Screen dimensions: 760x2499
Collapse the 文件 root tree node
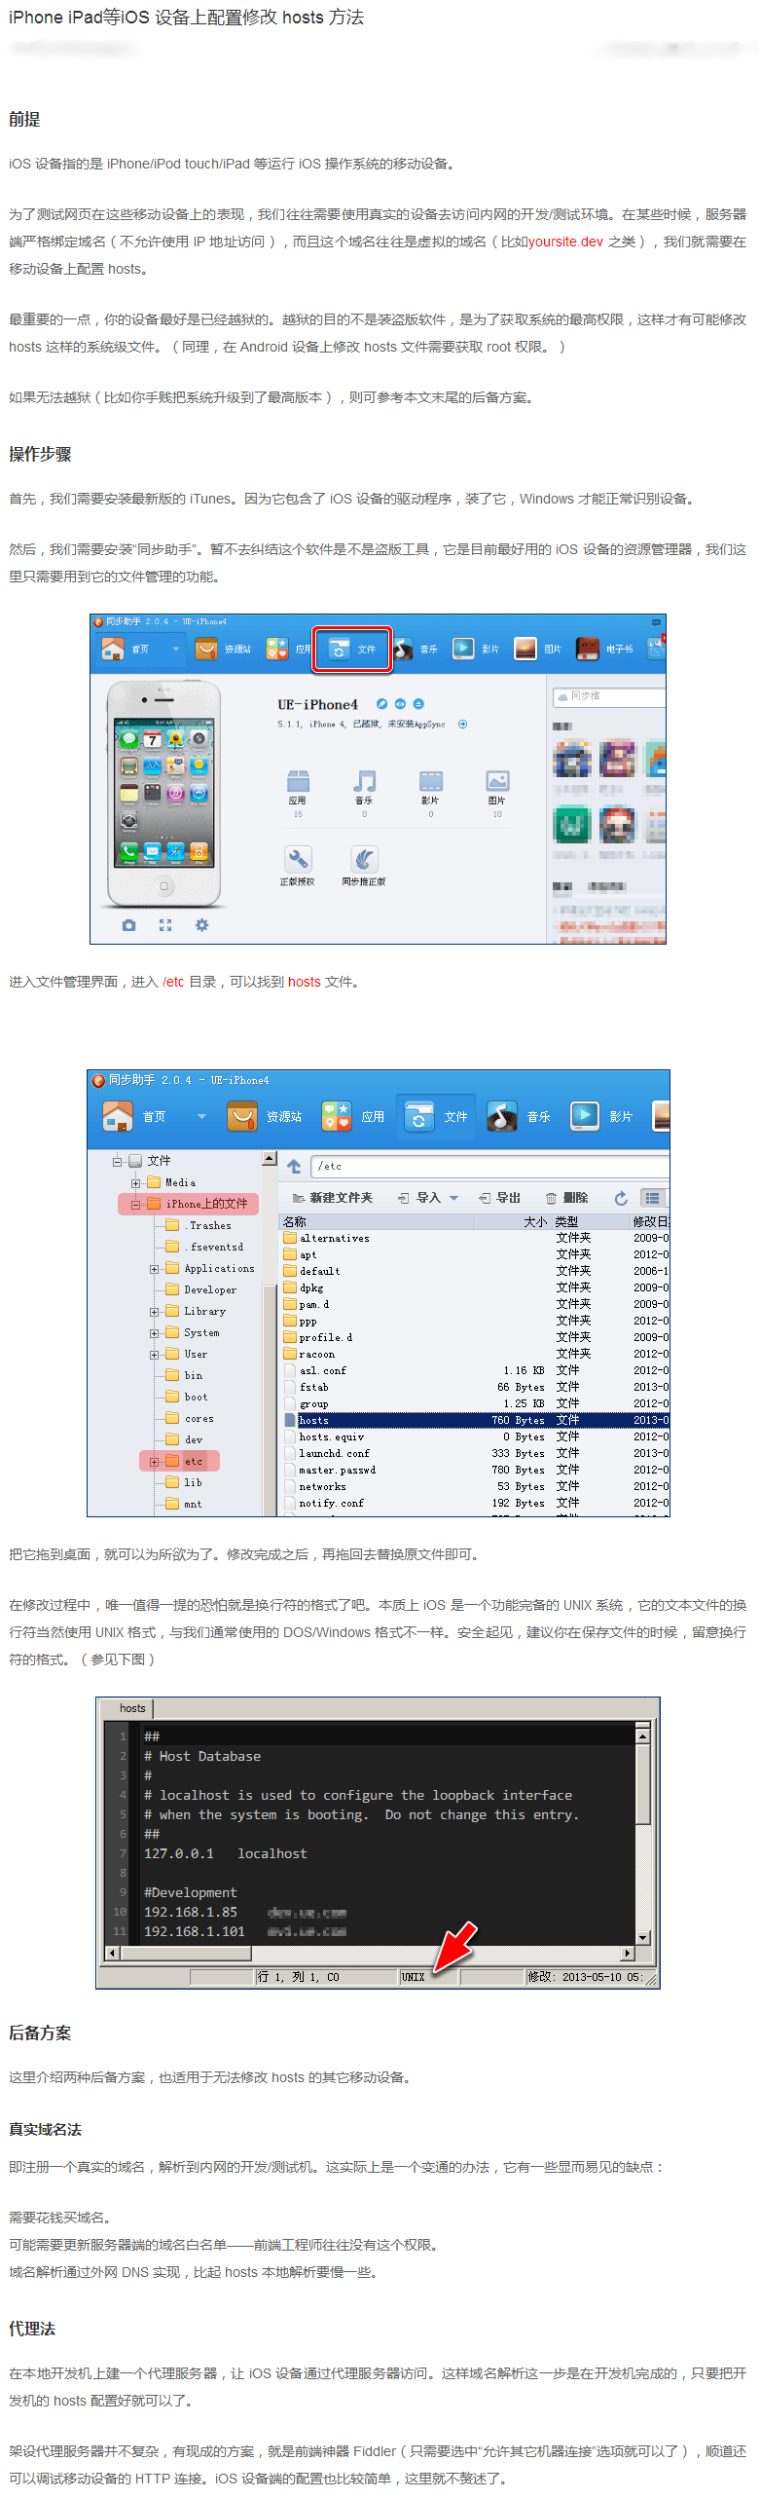117,1161
